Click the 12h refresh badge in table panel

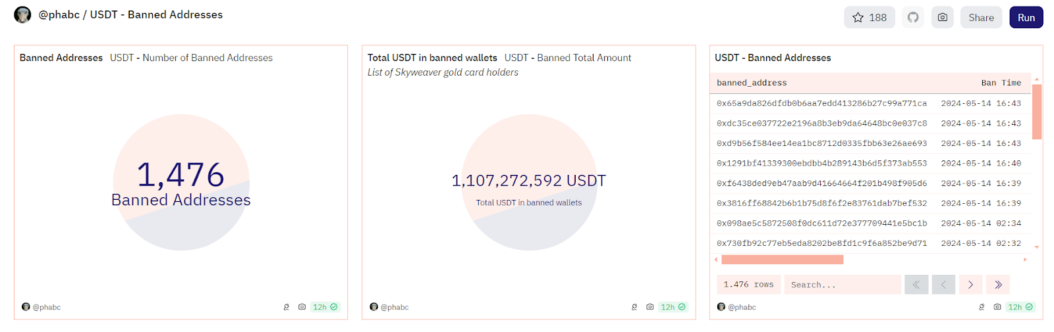click(x=1020, y=307)
